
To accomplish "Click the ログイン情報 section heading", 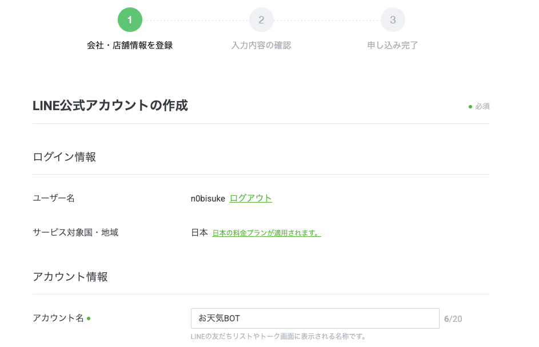I will 64,157.
